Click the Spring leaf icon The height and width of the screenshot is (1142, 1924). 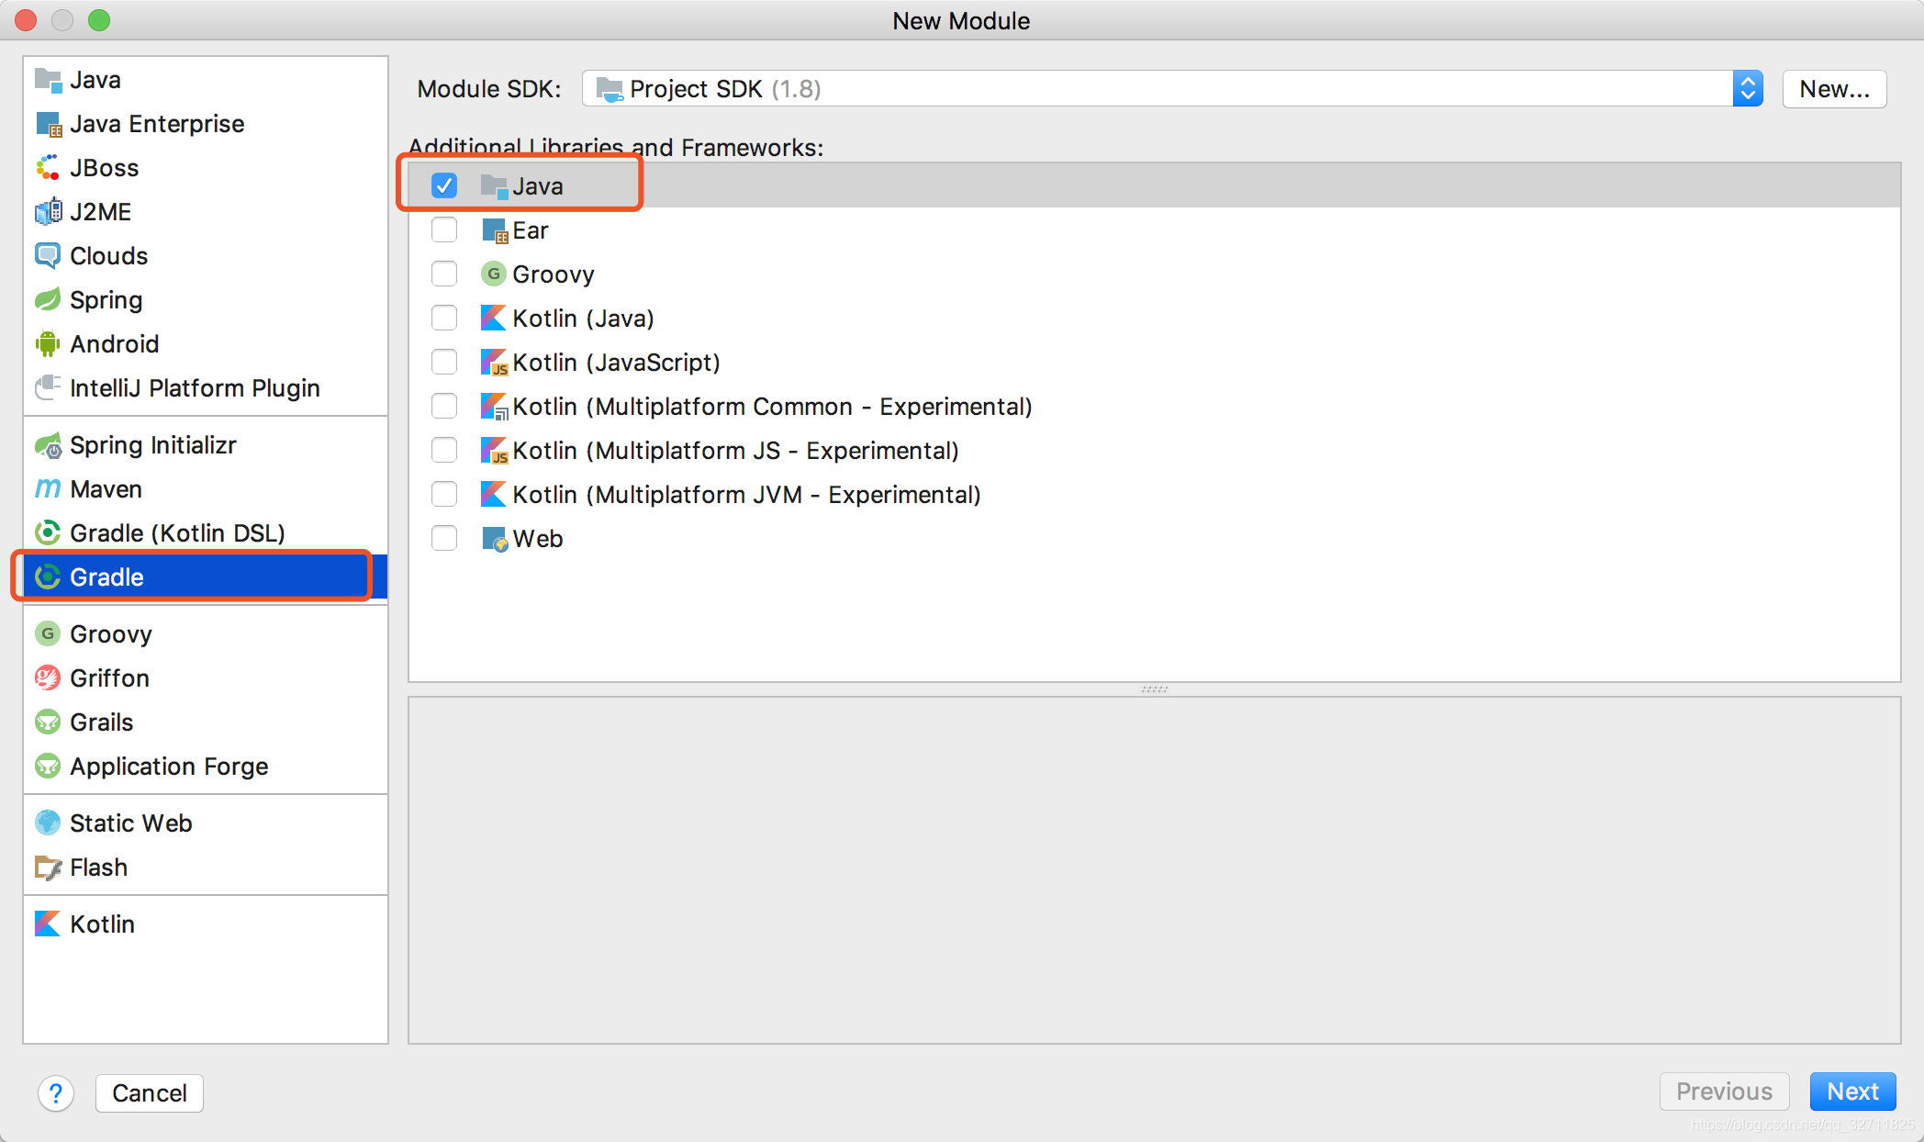[x=48, y=300]
